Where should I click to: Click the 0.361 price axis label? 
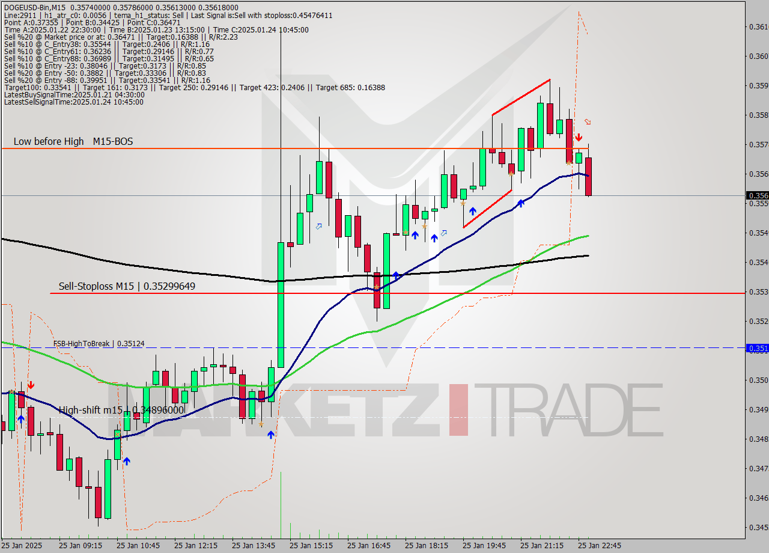[758, 26]
